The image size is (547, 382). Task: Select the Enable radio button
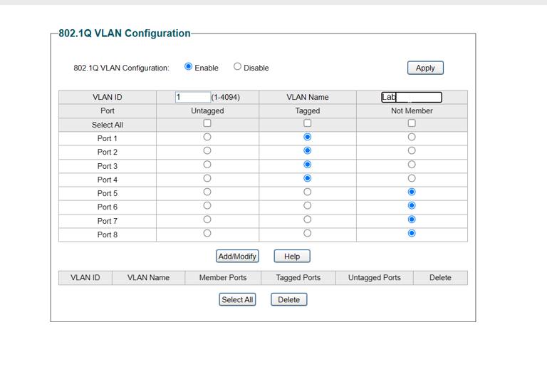pyautogui.click(x=188, y=66)
